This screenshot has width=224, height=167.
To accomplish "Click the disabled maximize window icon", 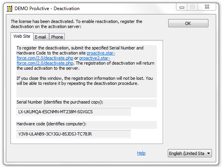I will [x=192, y=7].
